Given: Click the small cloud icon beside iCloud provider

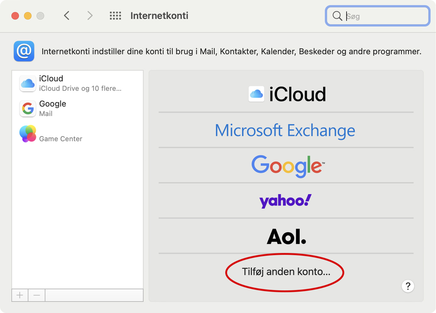Looking at the screenshot, I should (x=256, y=94).
